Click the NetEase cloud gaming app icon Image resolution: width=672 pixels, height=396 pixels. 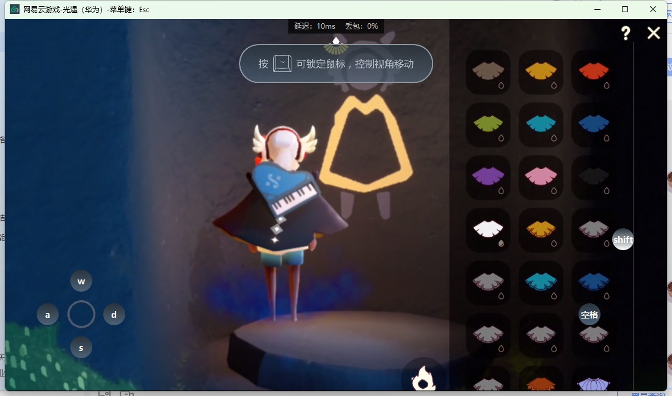[x=15, y=9]
